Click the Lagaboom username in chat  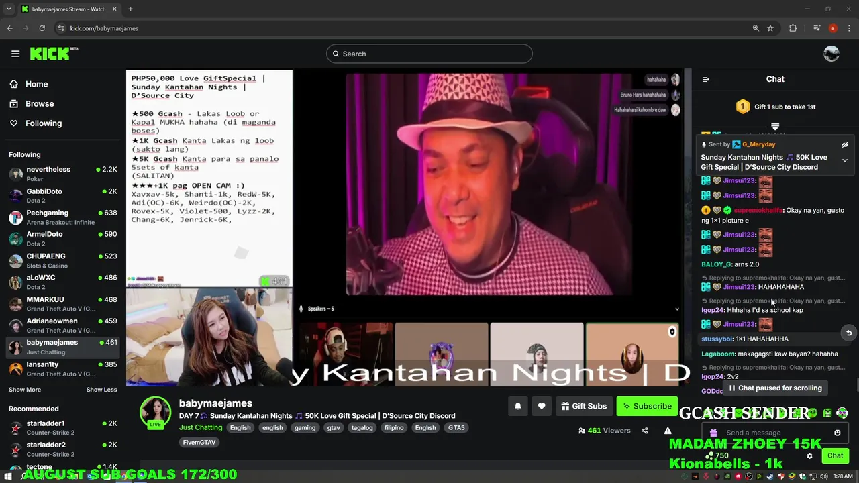[x=718, y=354]
